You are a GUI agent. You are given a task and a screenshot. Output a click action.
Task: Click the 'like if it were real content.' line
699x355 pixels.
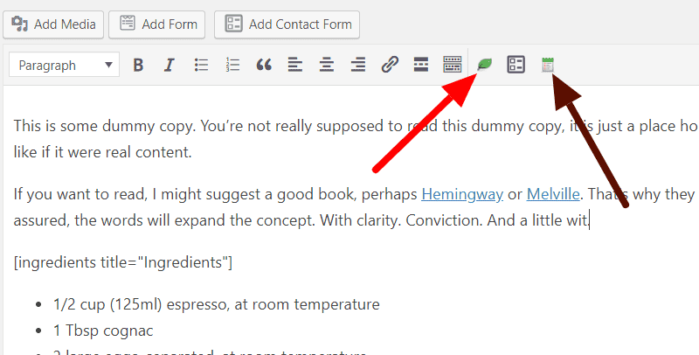click(102, 152)
